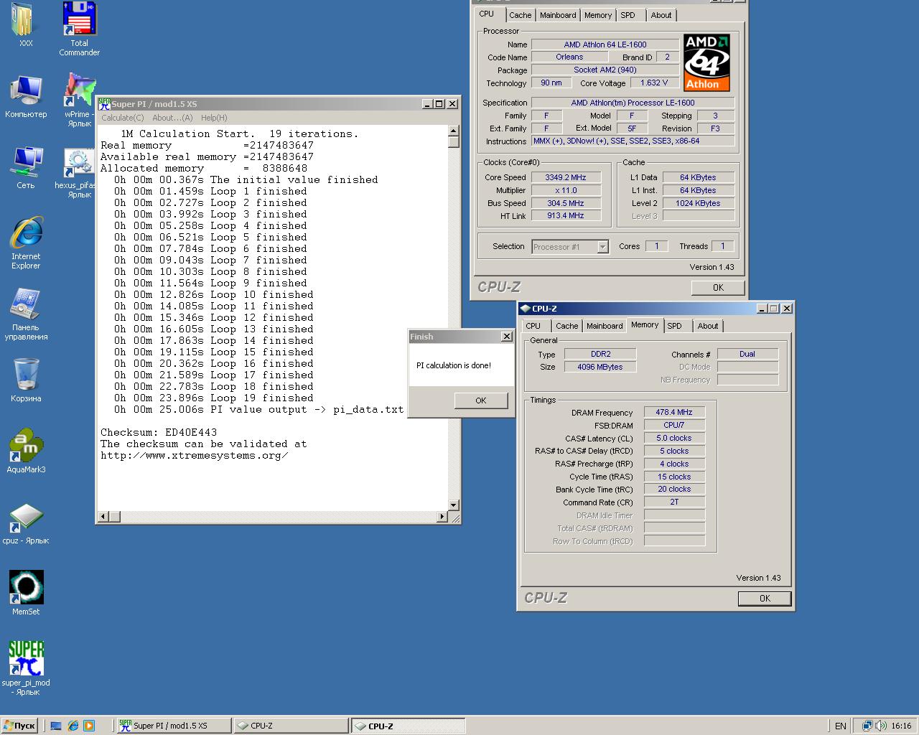Select the Корзина recycle bin icon

point(26,380)
